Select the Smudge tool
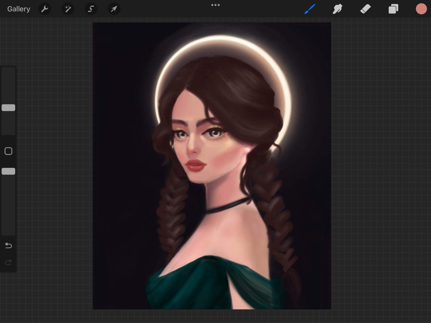 point(337,9)
